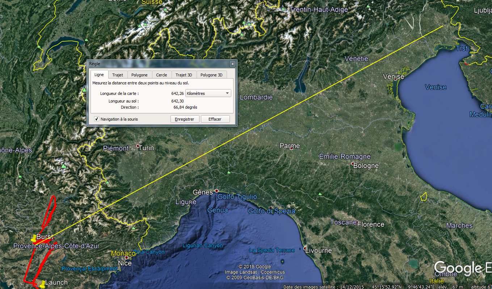Screen dimensions: 492x289
Task: Click the 66,84 degrés direction value
Action: click(185, 108)
